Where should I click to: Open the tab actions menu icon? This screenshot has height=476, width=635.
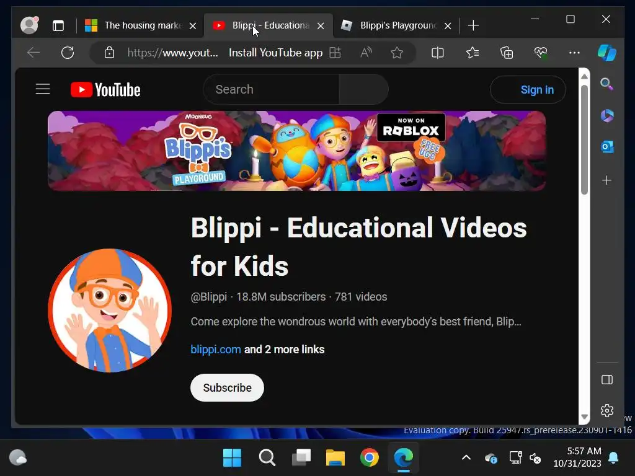(58, 25)
